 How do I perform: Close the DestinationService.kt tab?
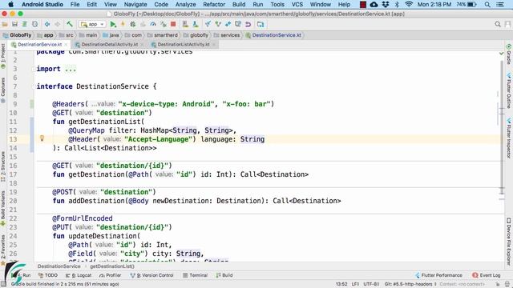pos(66,45)
